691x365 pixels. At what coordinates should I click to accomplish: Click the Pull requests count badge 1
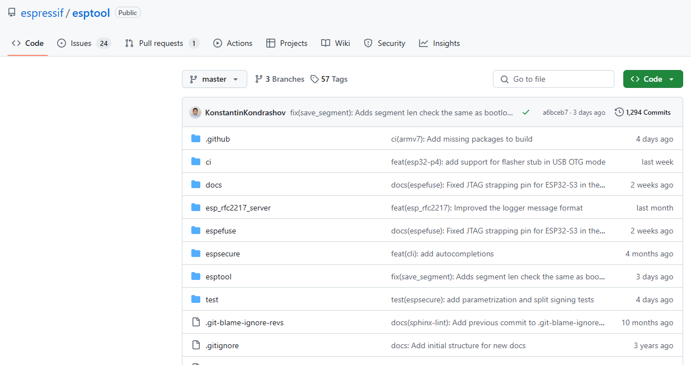[194, 43]
